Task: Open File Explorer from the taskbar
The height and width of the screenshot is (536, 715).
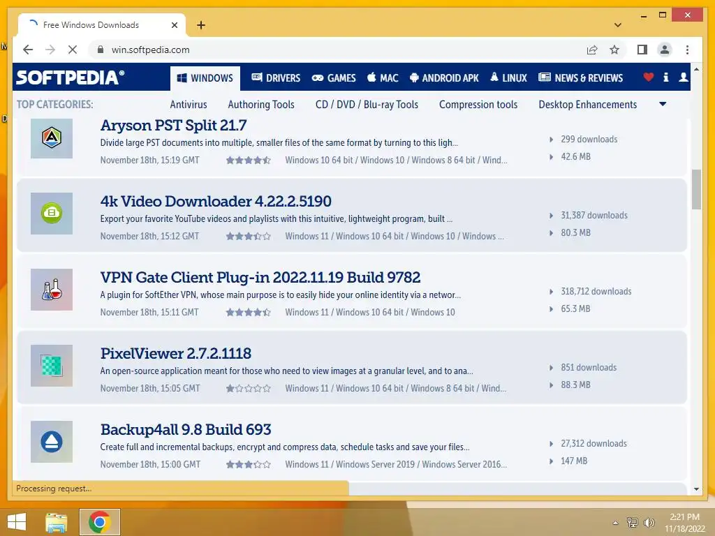Action: pyautogui.click(x=56, y=522)
